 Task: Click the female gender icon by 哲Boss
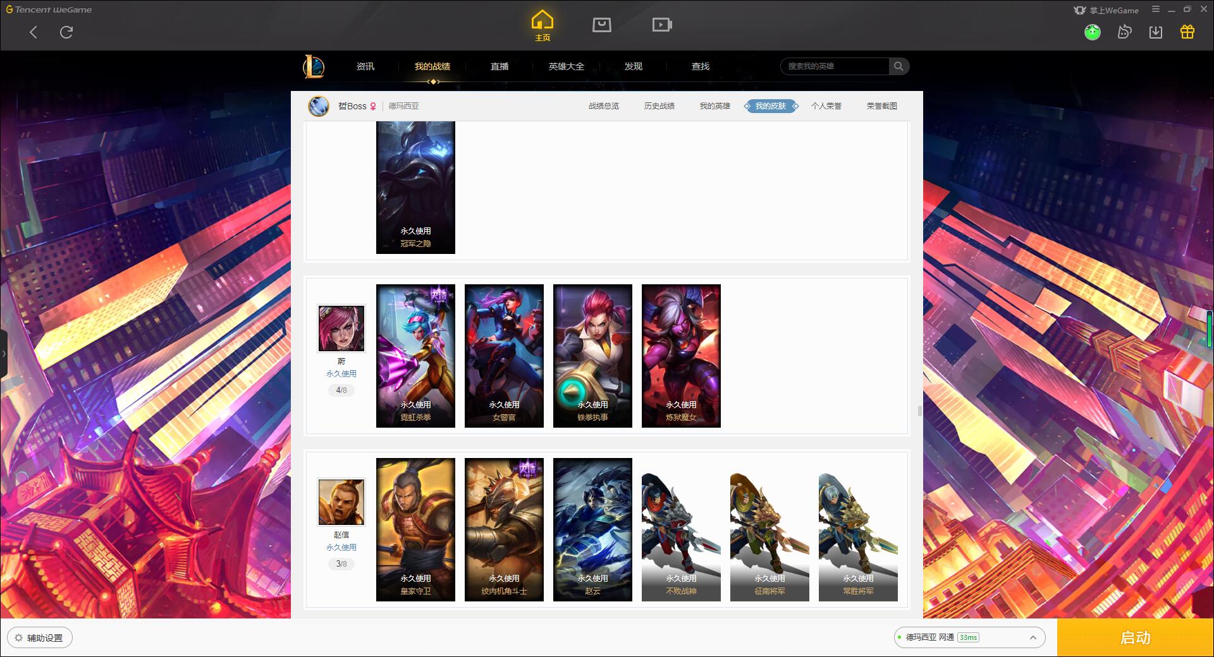373,106
